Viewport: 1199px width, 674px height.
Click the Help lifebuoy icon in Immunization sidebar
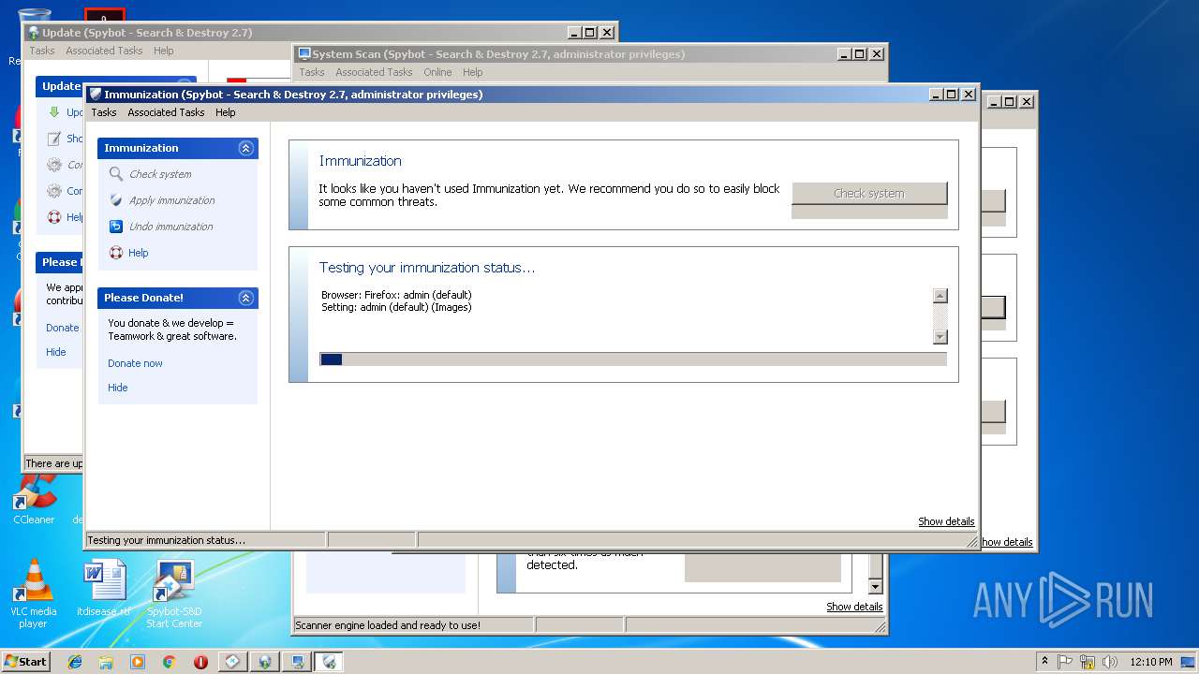point(116,253)
